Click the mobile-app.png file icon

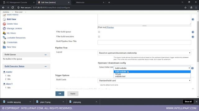pos(4,102)
